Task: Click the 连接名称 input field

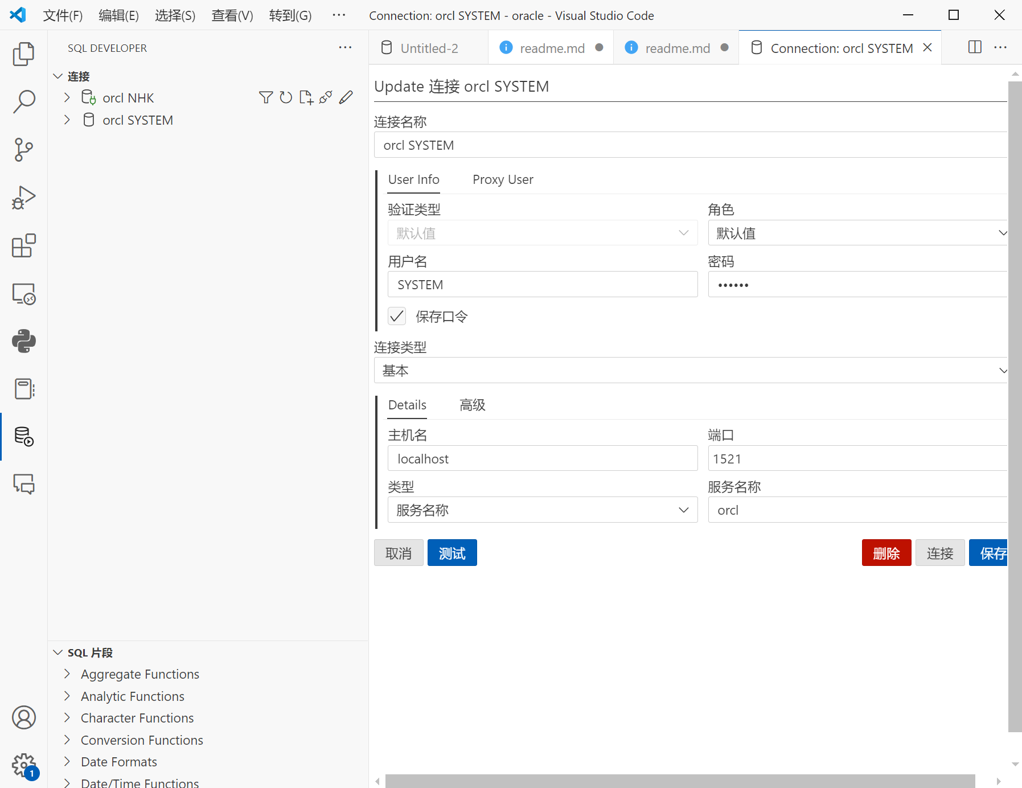Action: [691, 145]
